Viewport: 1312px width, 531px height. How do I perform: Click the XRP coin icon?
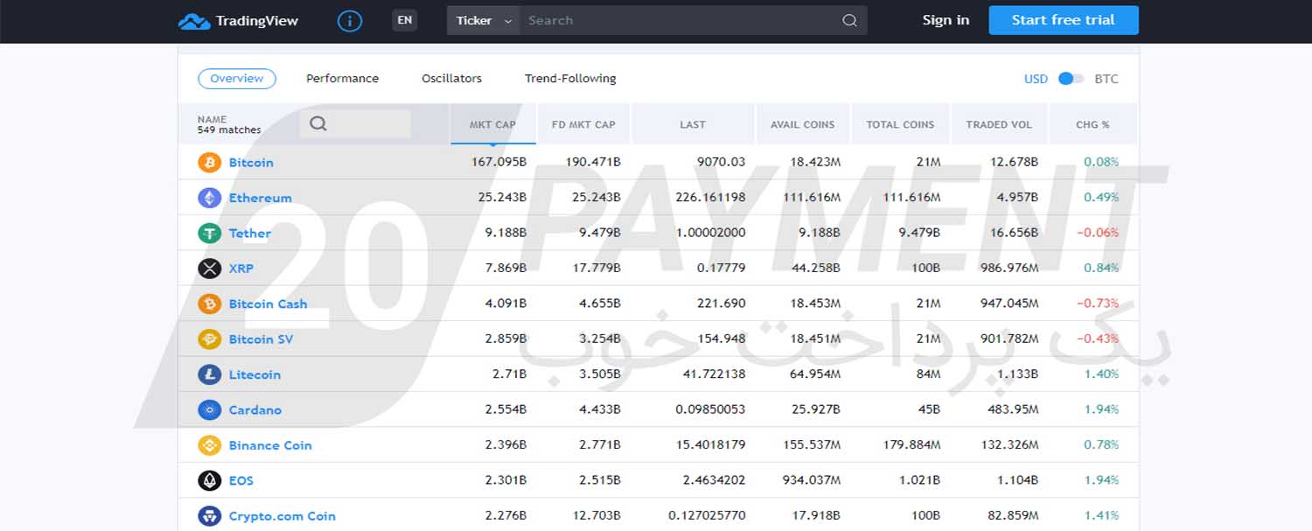[209, 269]
